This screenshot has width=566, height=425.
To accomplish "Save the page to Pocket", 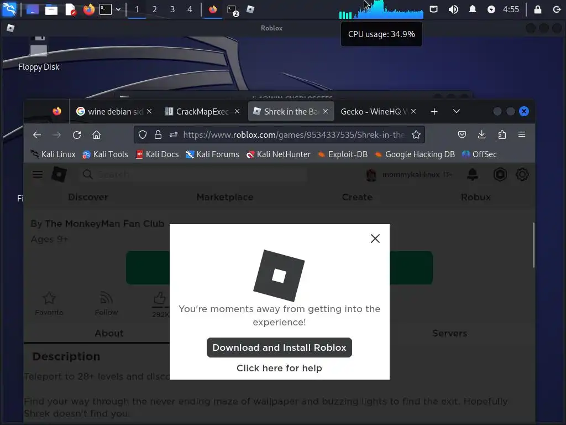I will 462,135.
